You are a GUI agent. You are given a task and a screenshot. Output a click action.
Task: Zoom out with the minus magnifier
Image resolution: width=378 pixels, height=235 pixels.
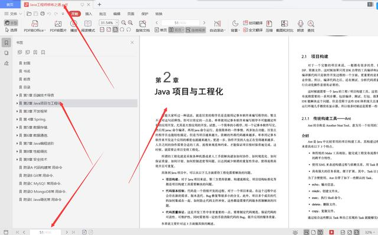click(x=123, y=22)
